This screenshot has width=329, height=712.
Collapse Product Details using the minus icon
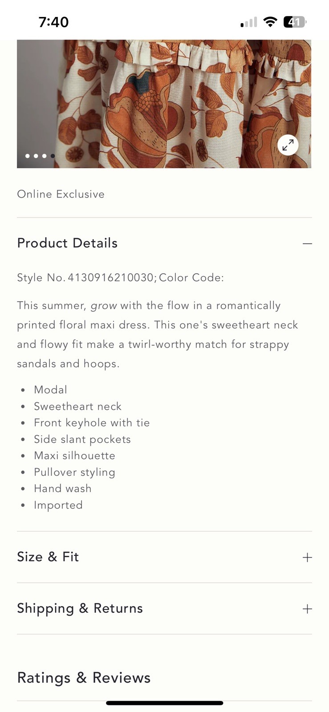pos(307,243)
